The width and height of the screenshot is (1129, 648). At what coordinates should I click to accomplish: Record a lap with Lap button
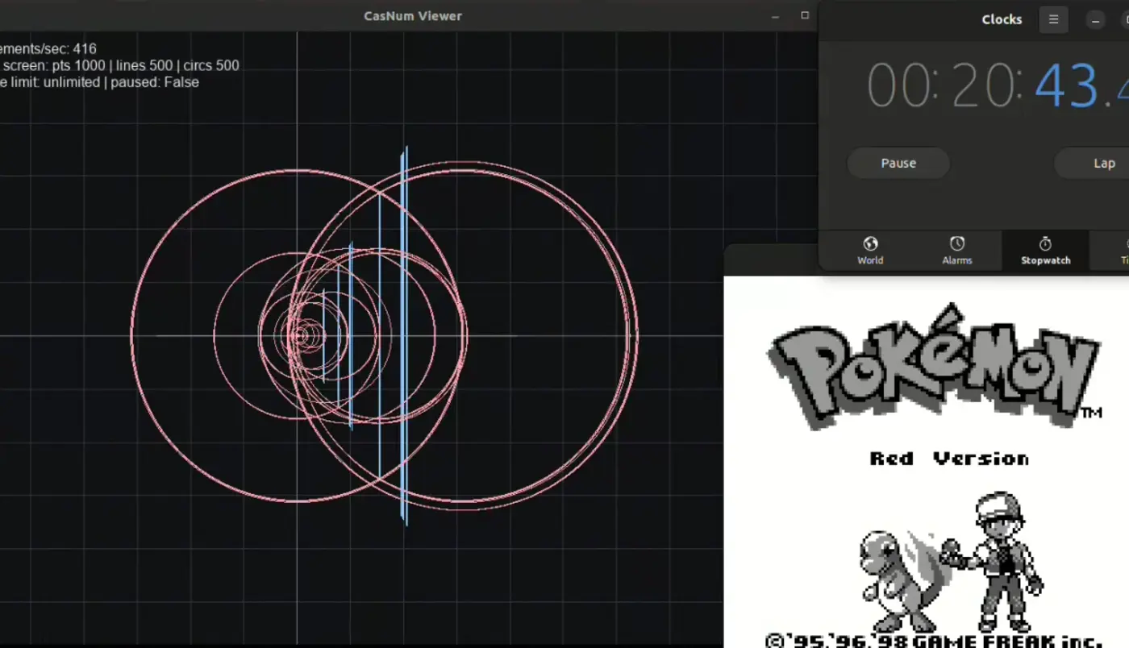1103,163
